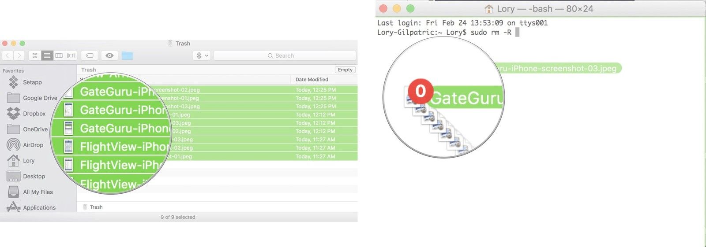The image size is (706, 247).
Task: Go forward with the right arrow button
Action: [19, 55]
